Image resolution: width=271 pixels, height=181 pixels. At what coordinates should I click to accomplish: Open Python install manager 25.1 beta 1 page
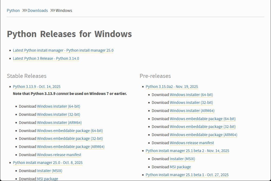[187, 175]
